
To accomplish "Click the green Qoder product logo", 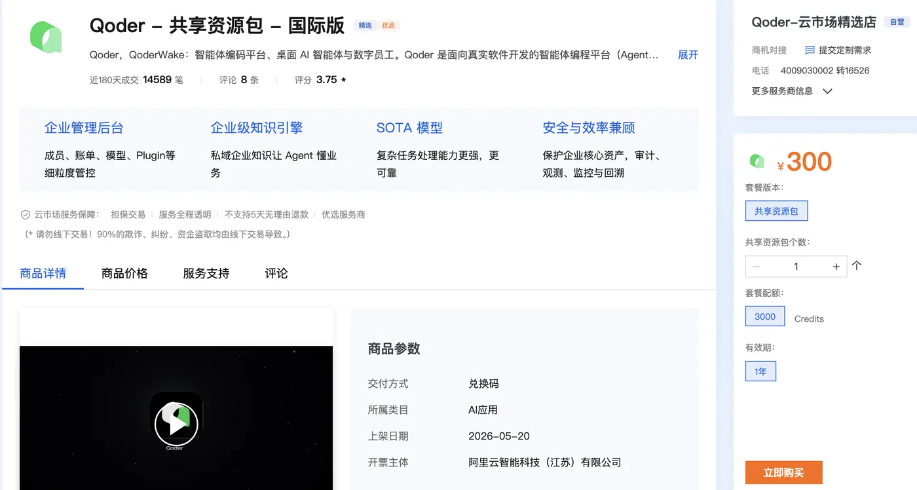I will point(46,37).
